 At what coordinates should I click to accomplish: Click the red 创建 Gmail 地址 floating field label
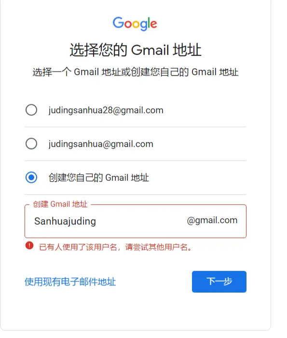coord(60,204)
